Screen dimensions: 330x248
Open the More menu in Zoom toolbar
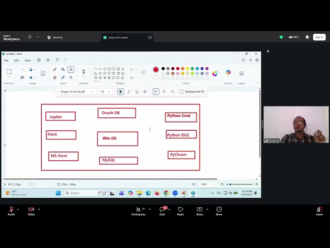[219, 211]
